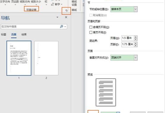
Task: Select page 1 thumbnail
Action: click(19, 58)
